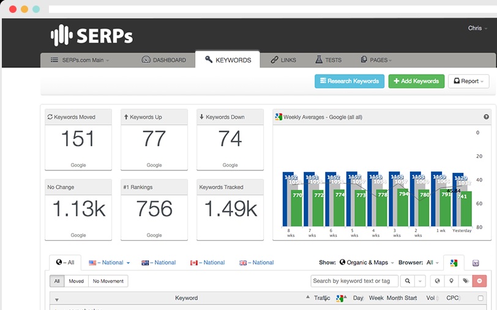
Task: Switch to the Tests tab
Action: coord(328,59)
